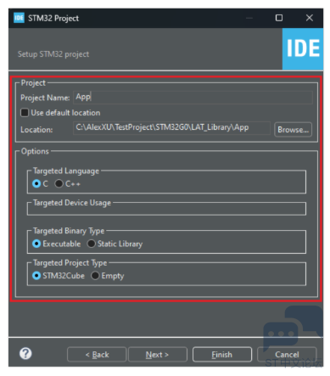Toggle the Use default location checkbox
The height and width of the screenshot is (376, 330).
(x=25, y=113)
